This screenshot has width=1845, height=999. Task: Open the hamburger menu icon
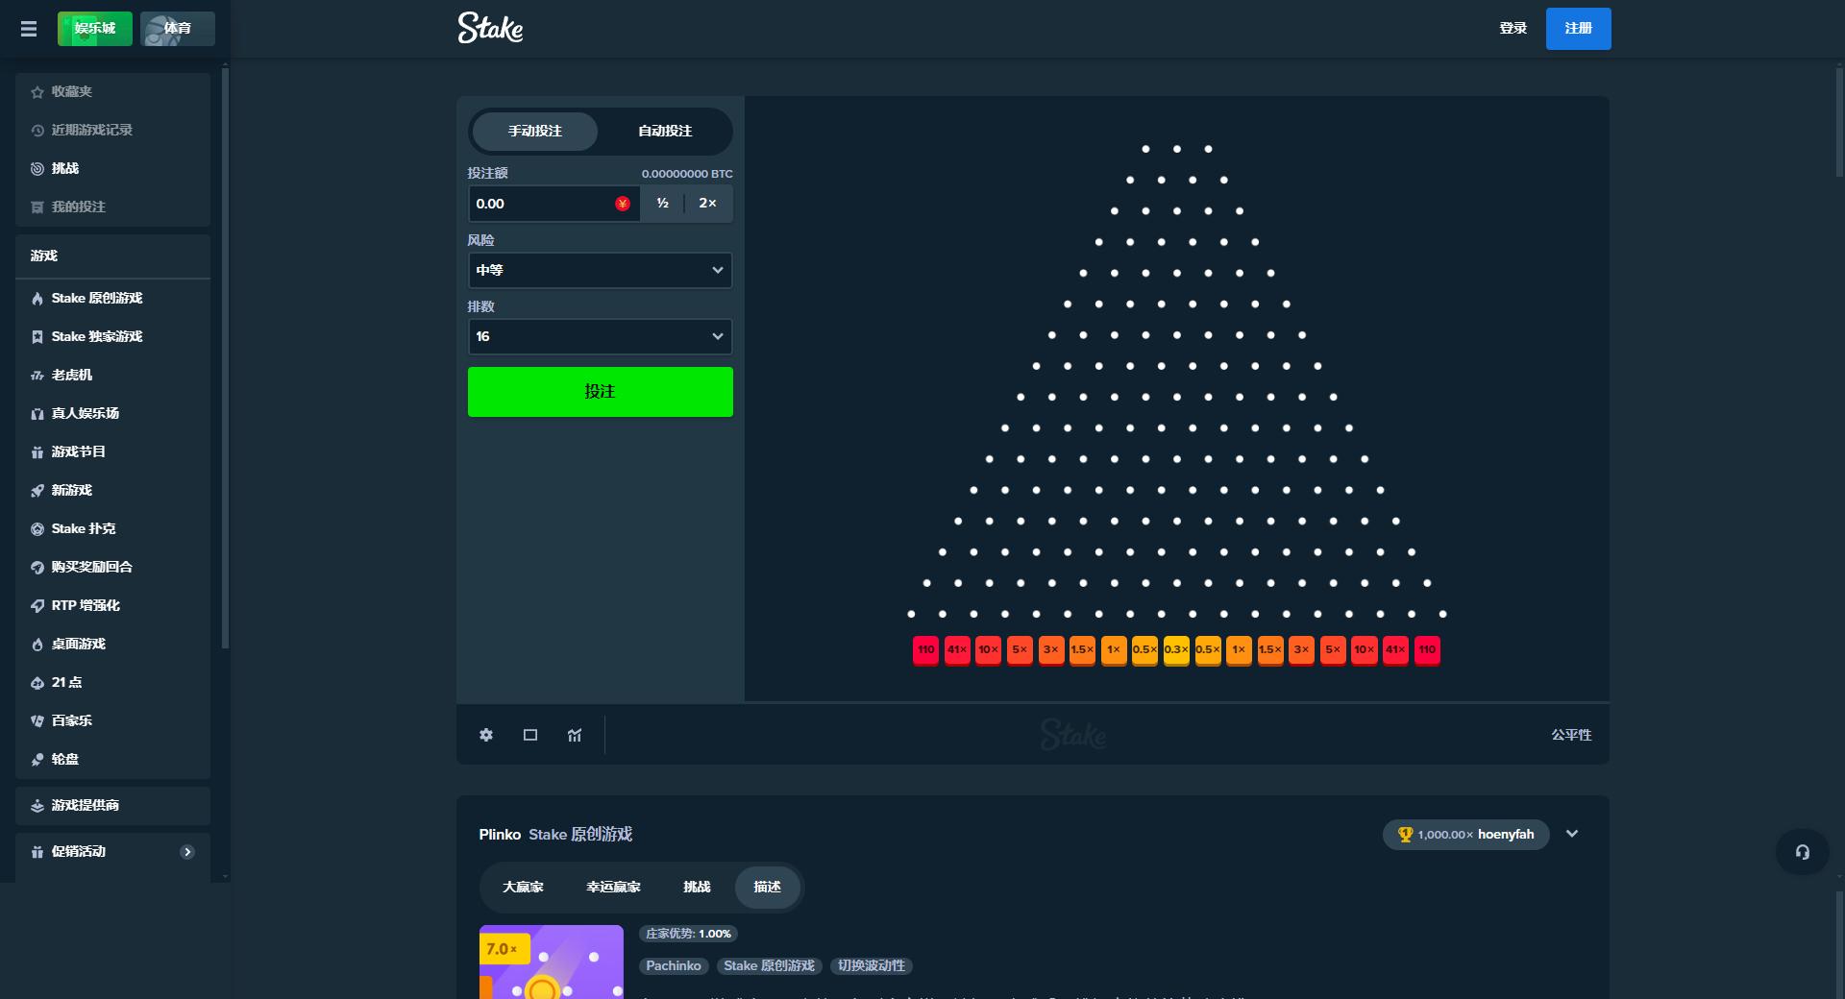coord(29,29)
